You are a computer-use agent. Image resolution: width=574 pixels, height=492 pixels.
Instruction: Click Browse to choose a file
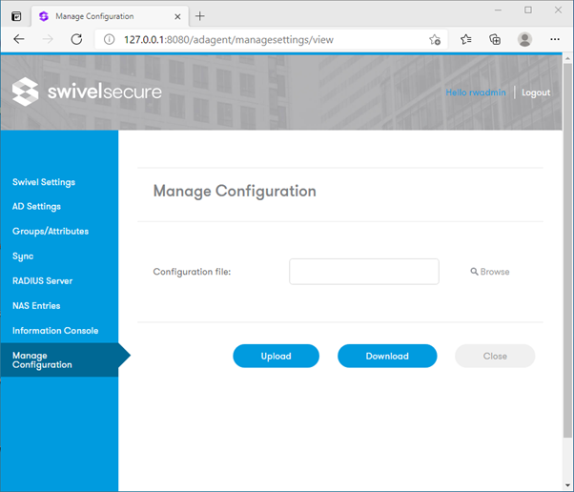(x=490, y=272)
